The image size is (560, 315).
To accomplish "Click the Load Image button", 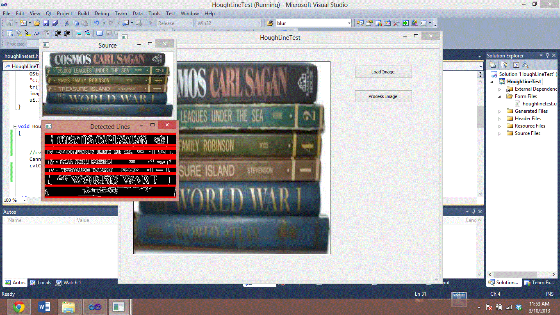I will 383,72.
